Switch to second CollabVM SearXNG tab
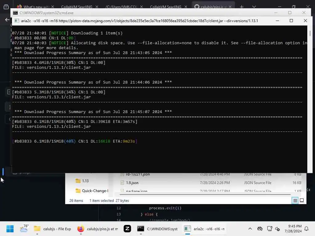 (165, 7)
